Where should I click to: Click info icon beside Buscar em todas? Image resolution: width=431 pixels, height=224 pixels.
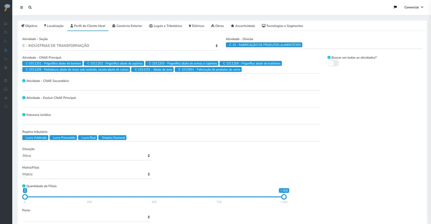329,57
